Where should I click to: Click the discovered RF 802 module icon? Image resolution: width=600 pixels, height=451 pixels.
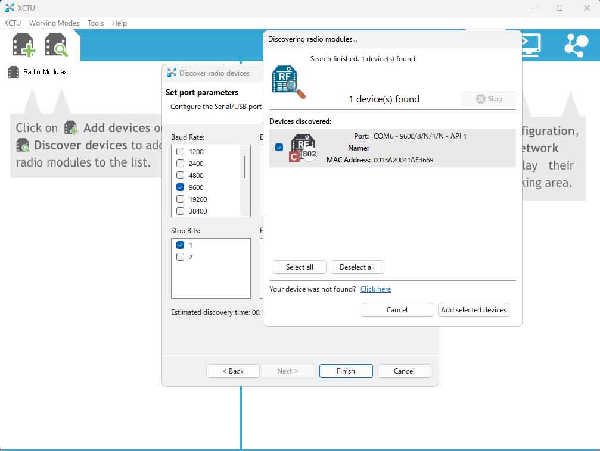pos(303,148)
